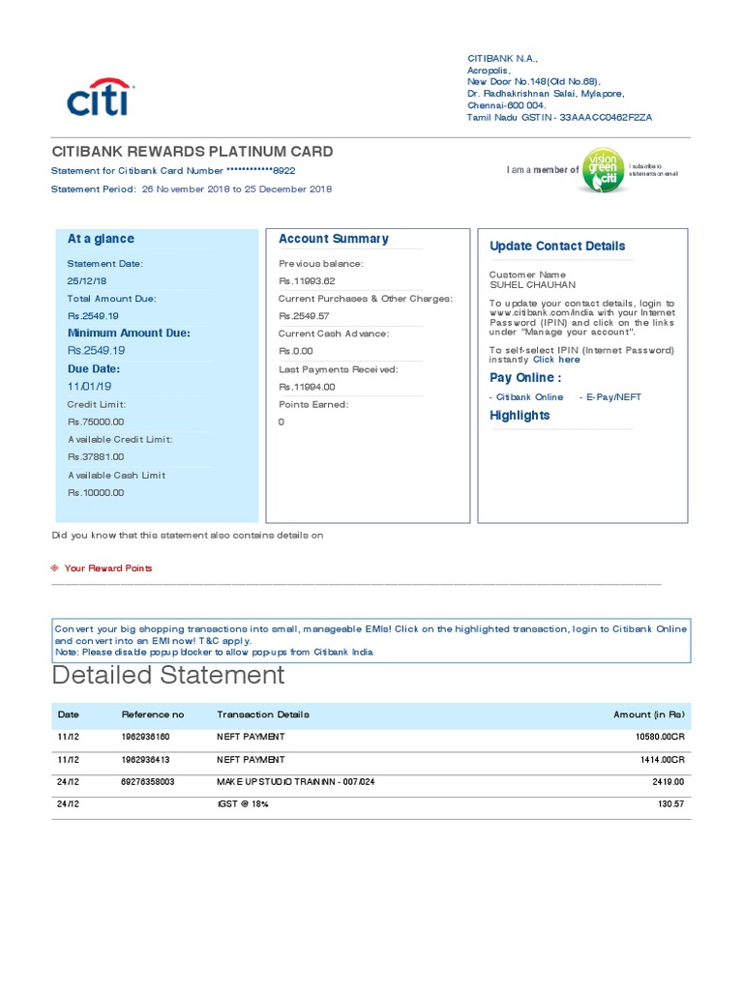Click the Update Contact Details heading
The width and height of the screenshot is (743, 990).
tap(557, 247)
